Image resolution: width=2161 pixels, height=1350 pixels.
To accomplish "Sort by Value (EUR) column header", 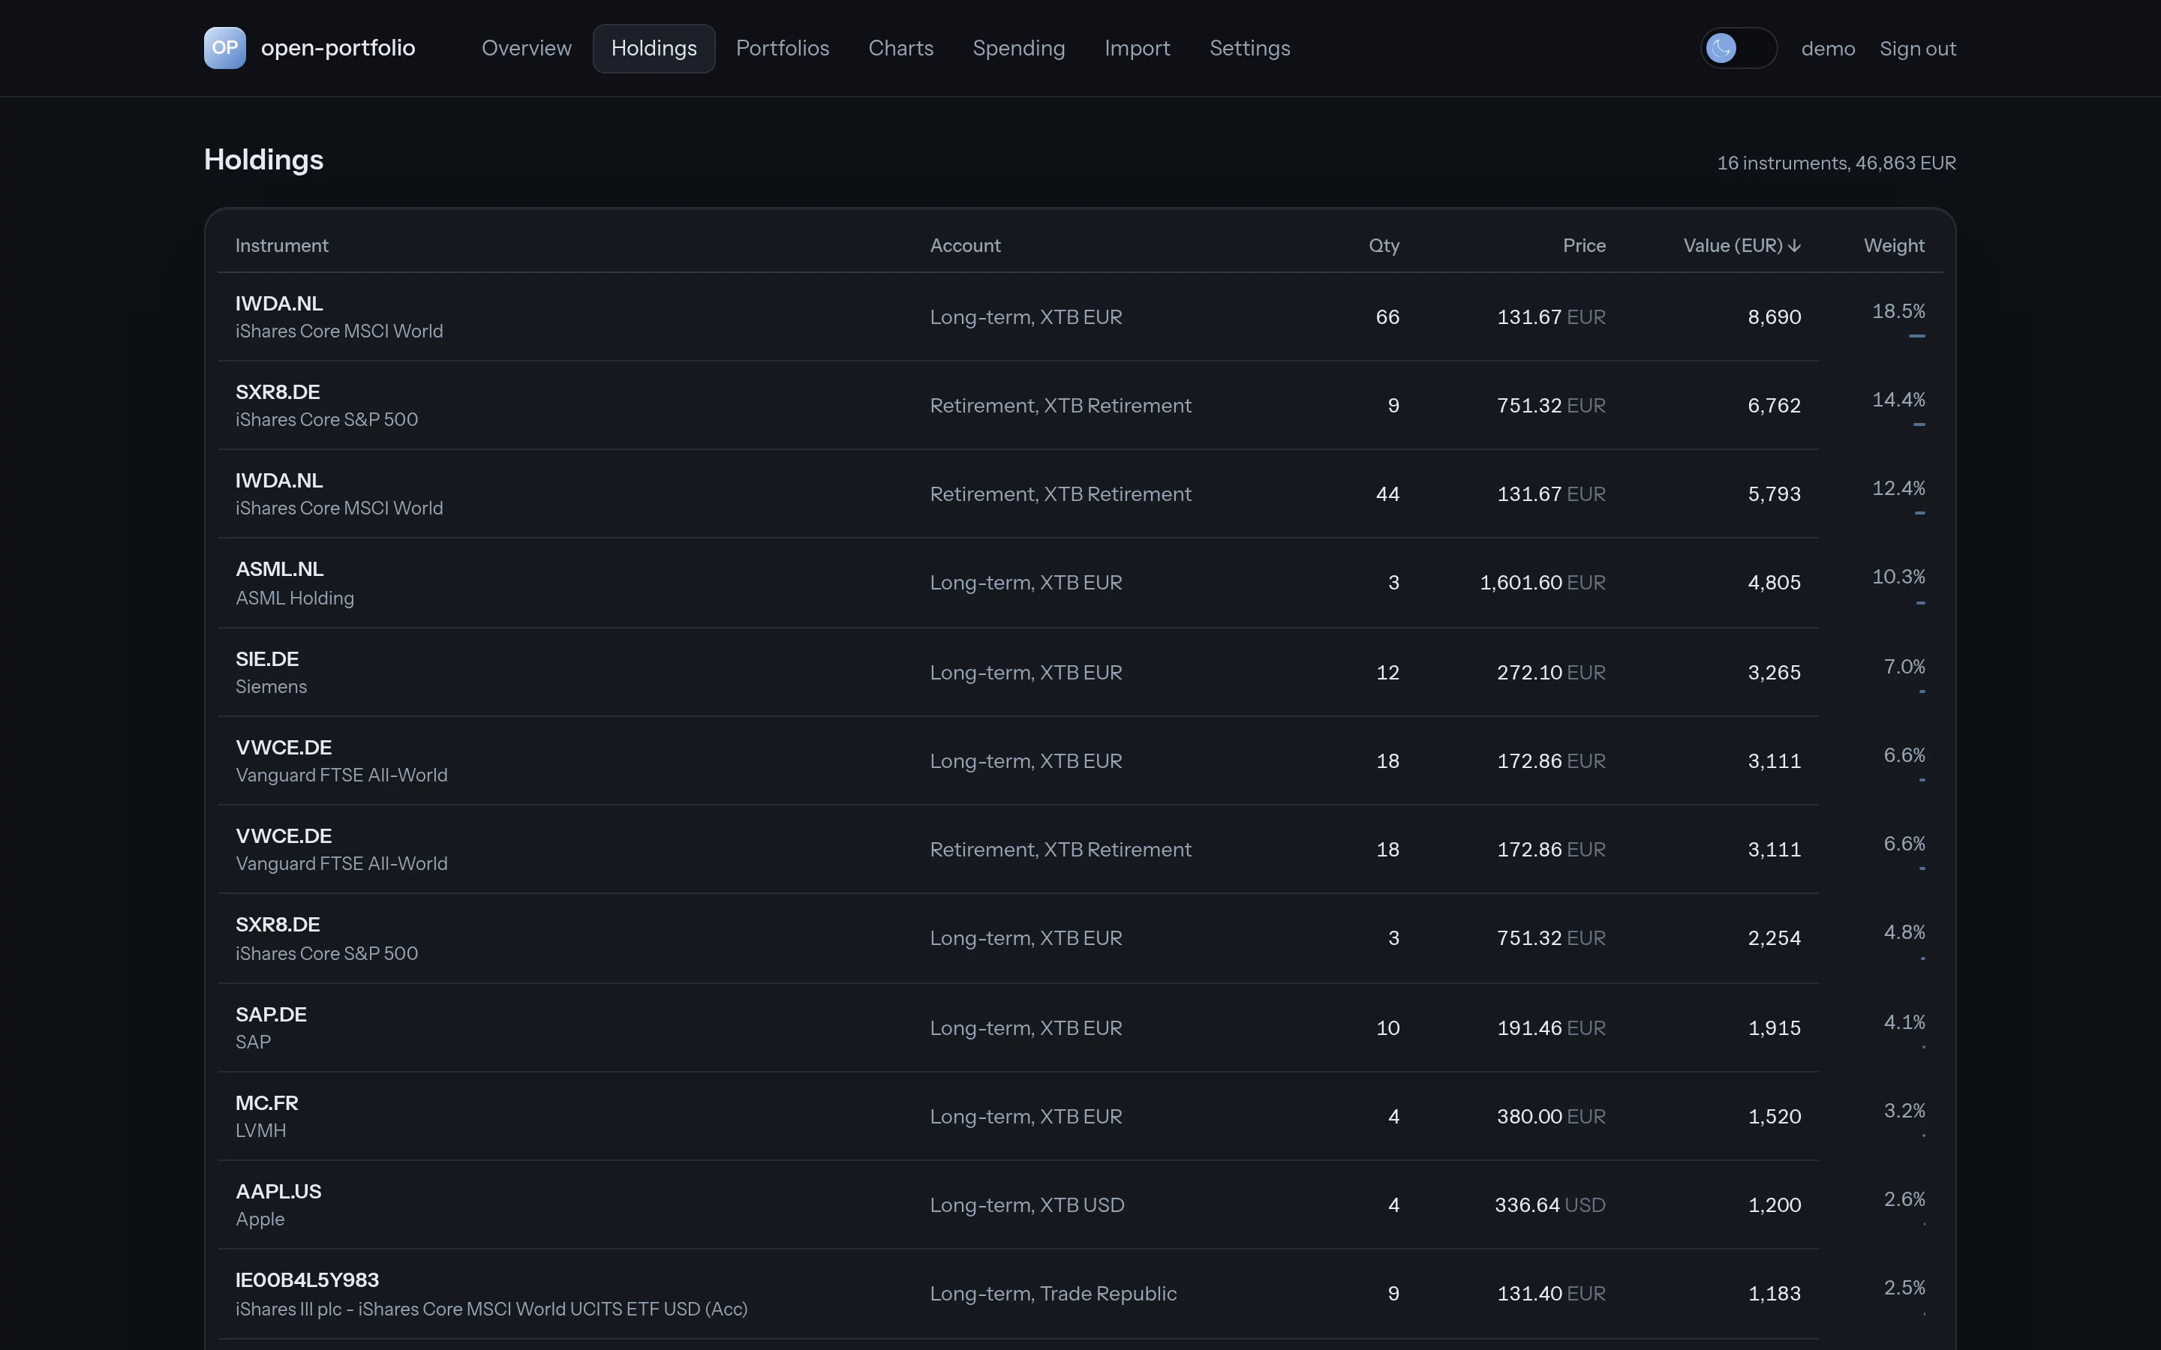I will 1742,245.
